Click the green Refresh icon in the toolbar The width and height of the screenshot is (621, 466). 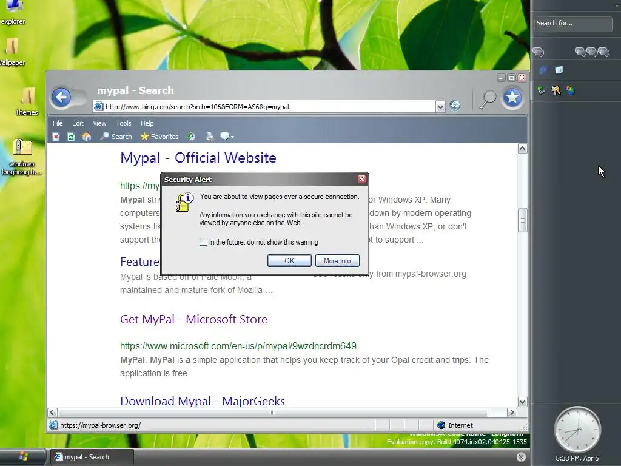click(71, 137)
